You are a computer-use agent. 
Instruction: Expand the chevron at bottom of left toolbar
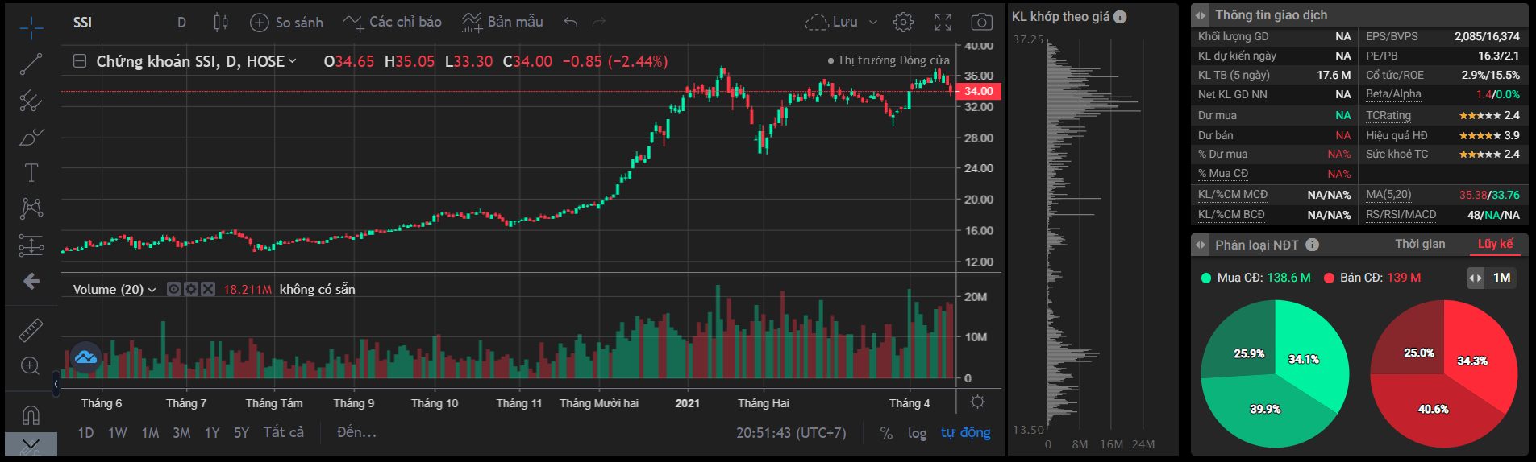point(31,444)
